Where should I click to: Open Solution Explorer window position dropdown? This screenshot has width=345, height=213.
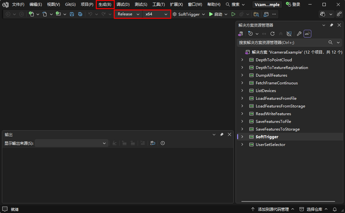[323, 25]
